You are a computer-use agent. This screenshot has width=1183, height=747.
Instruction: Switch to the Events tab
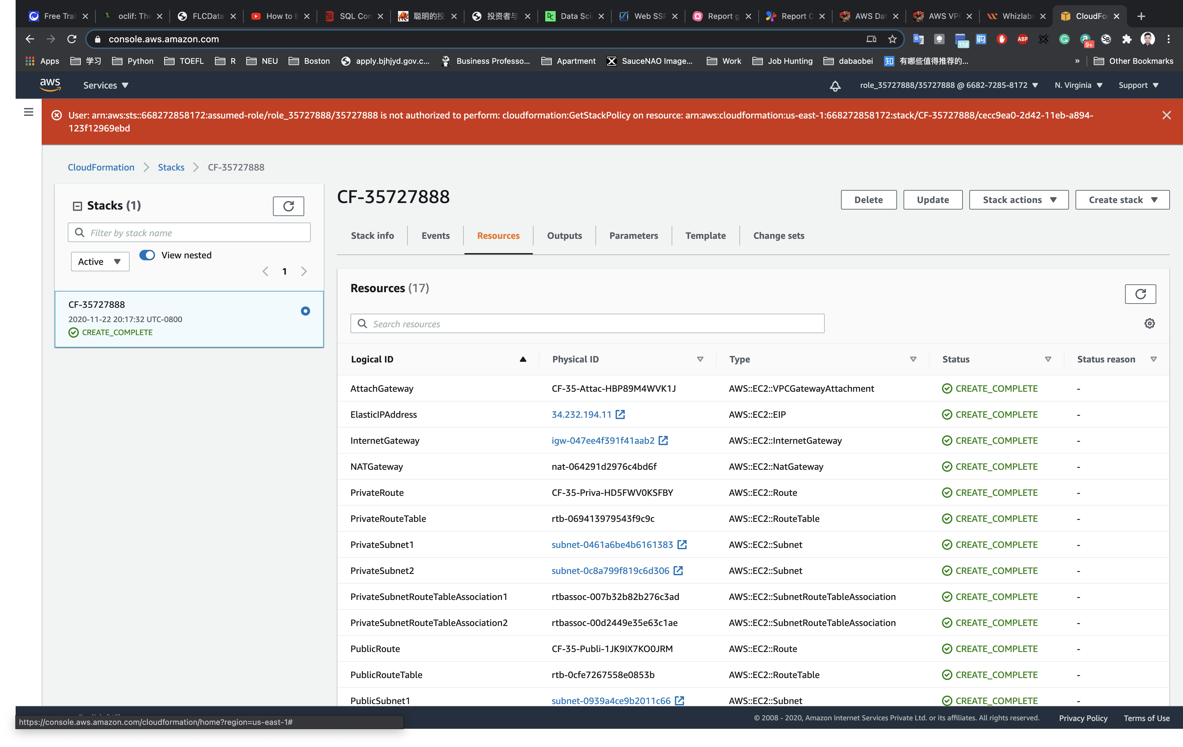[435, 236]
